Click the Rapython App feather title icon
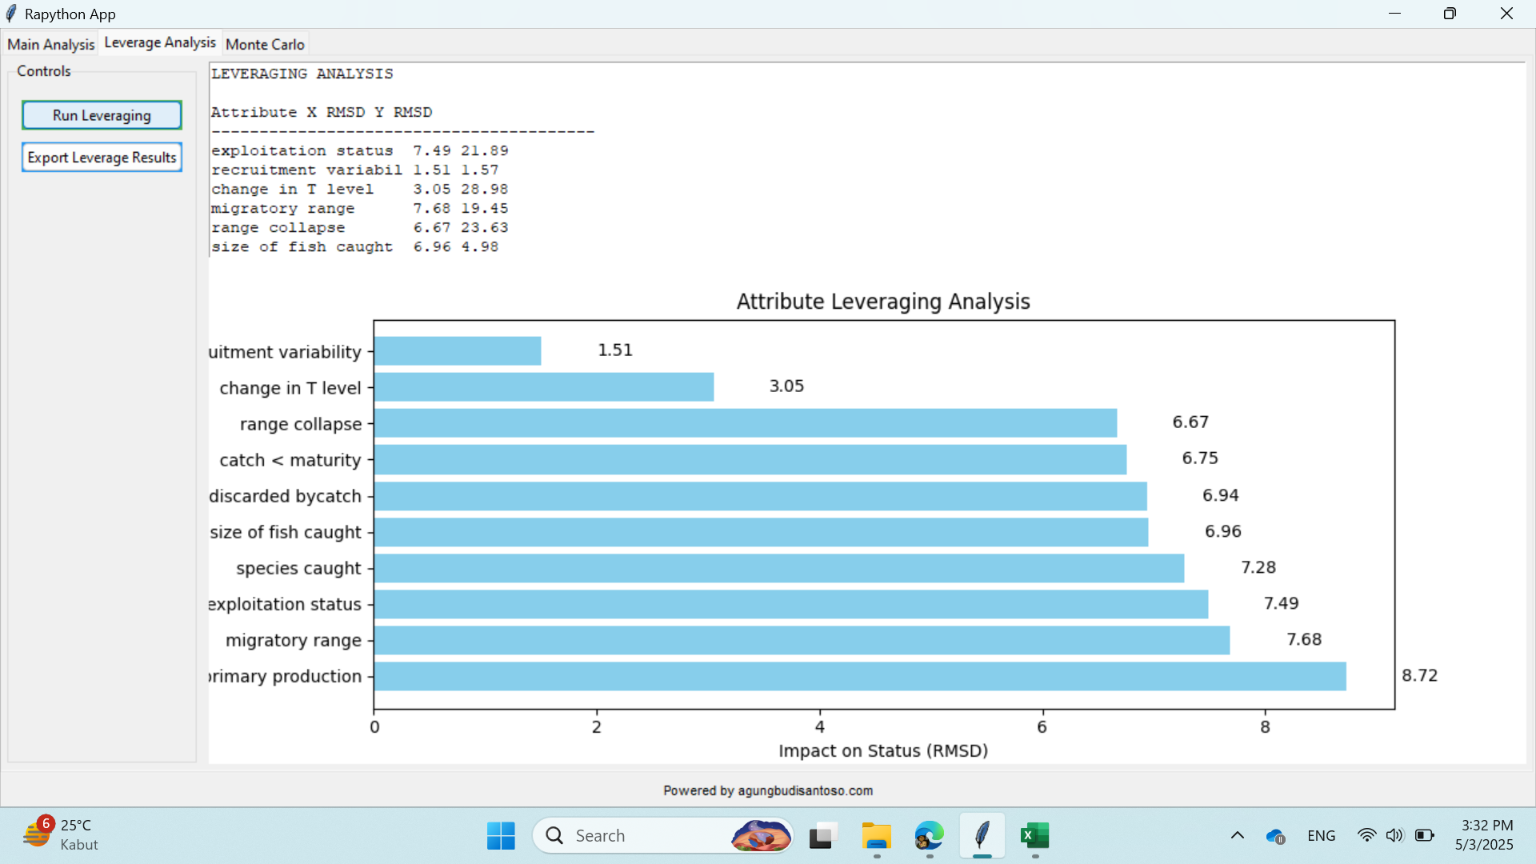 (11, 14)
